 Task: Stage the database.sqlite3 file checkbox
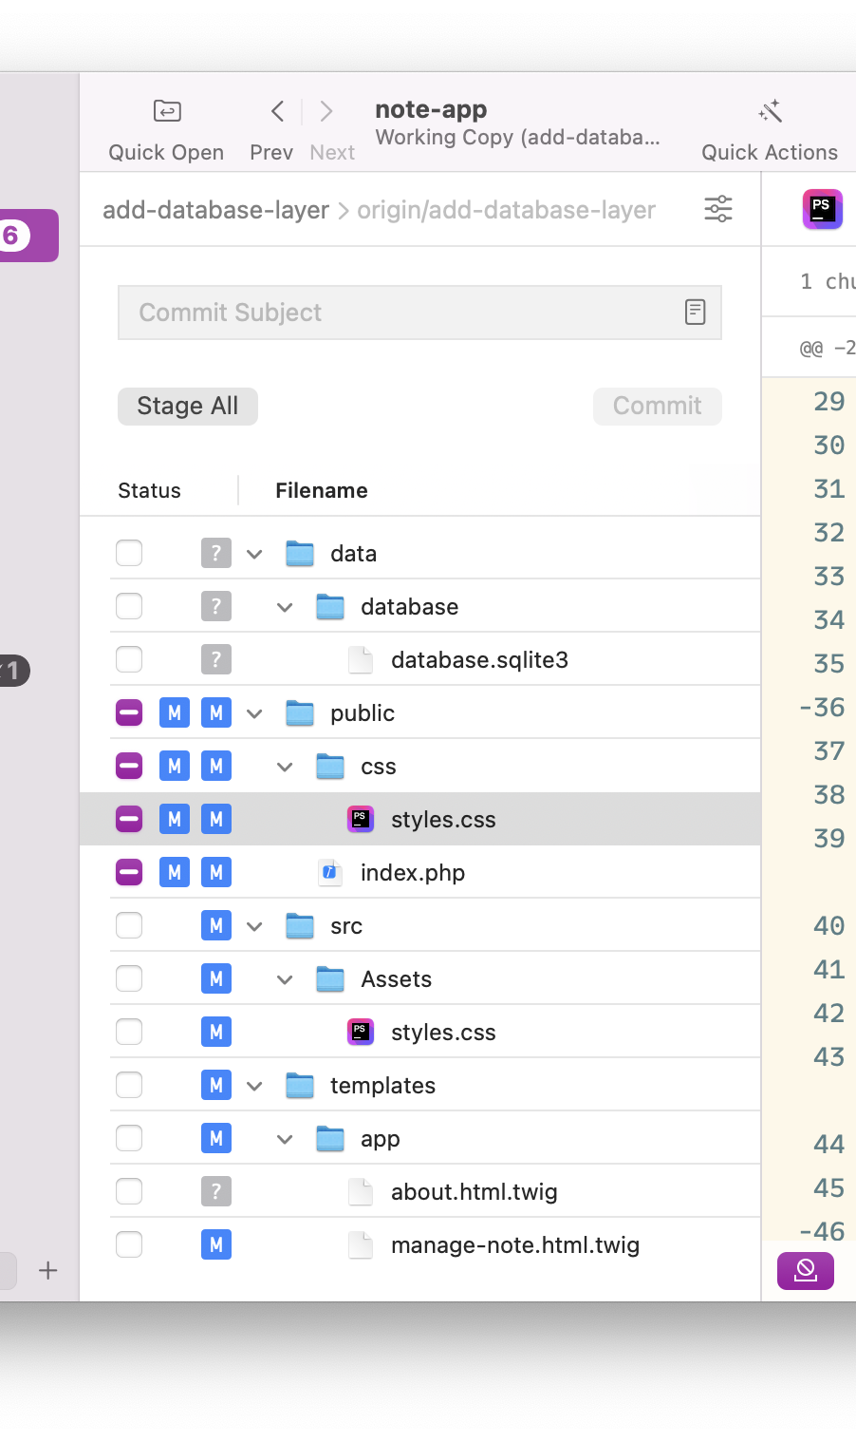pos(129,659)
